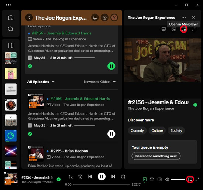This screenshot has height=190, width=203.
Task: Open Connect to a device icon
Action: [159, 180]
